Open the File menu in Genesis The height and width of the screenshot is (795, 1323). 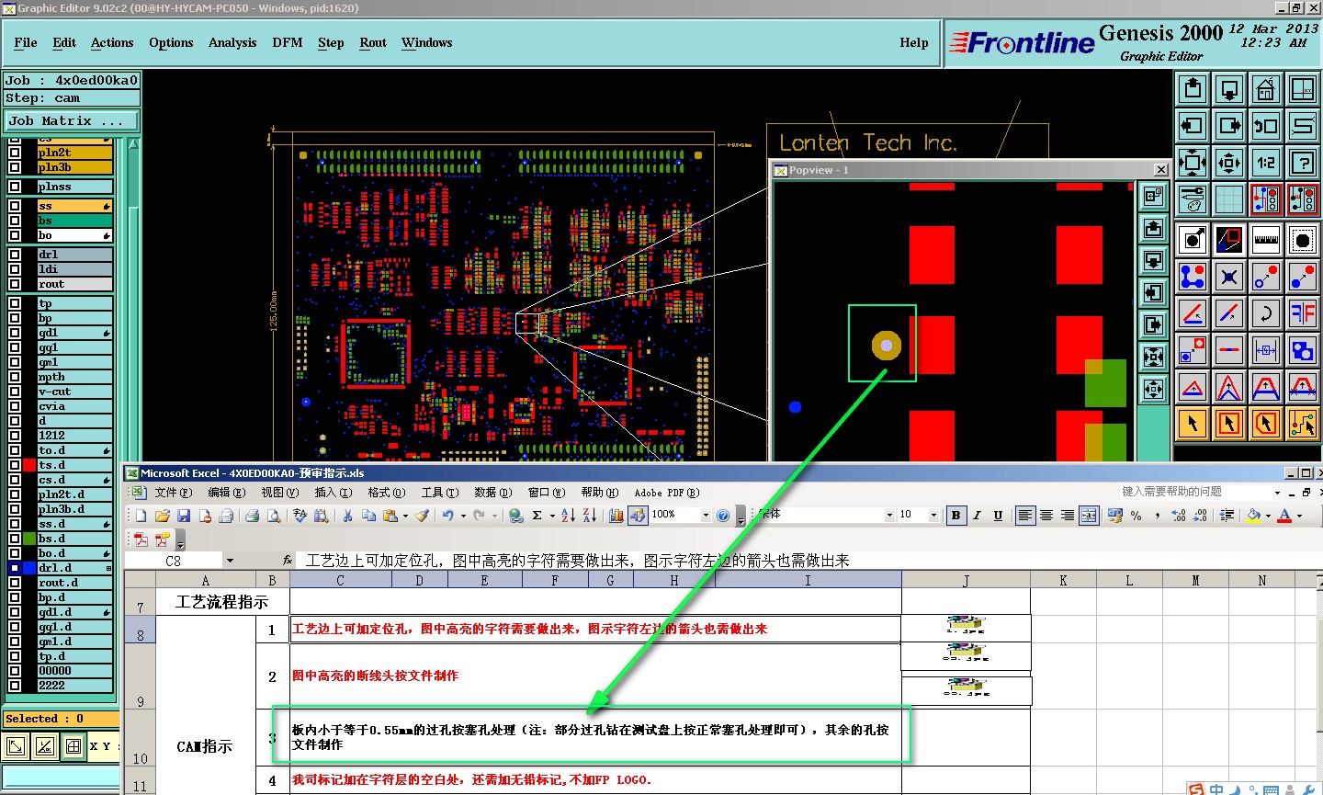[26, 42]
